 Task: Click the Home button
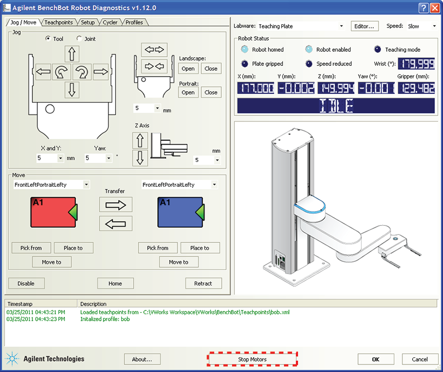115,283
